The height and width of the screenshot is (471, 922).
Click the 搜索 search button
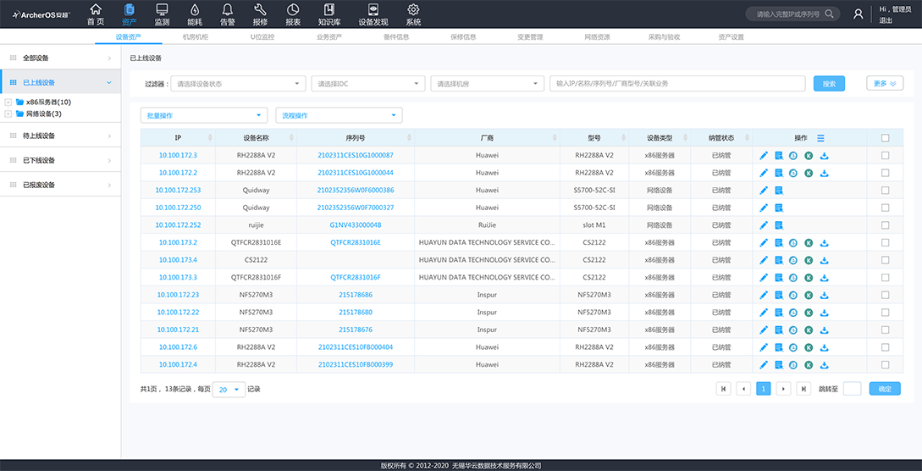coord(829,84)
